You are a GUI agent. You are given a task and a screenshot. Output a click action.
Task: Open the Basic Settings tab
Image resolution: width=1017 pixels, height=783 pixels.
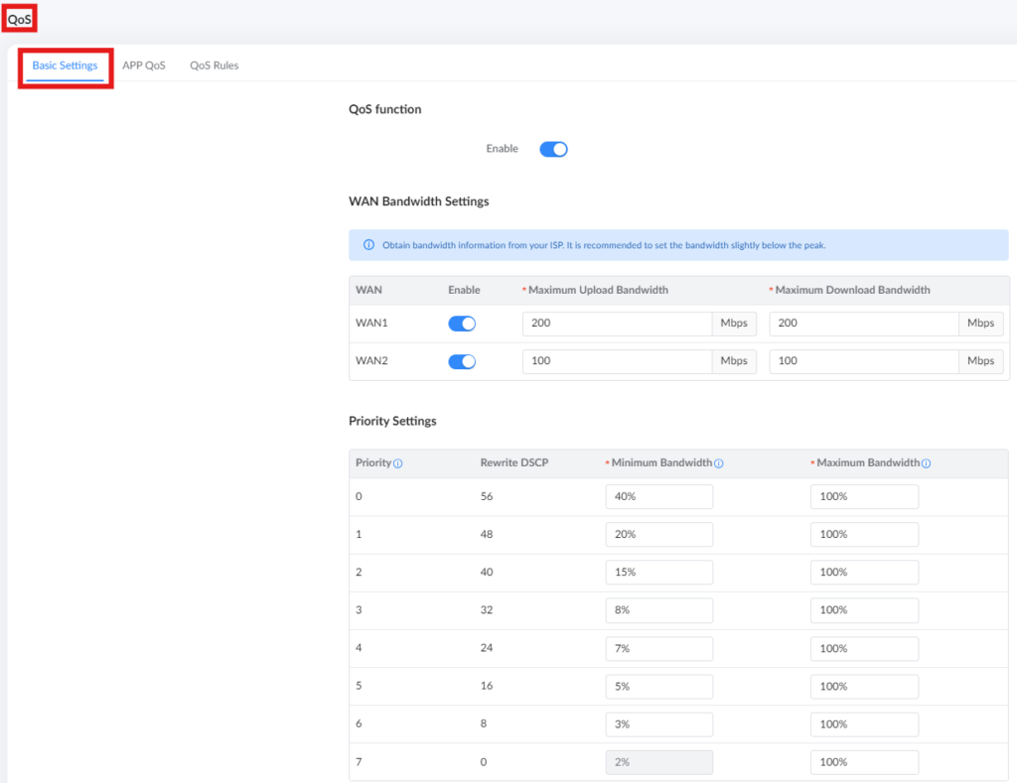click(65, 65)
